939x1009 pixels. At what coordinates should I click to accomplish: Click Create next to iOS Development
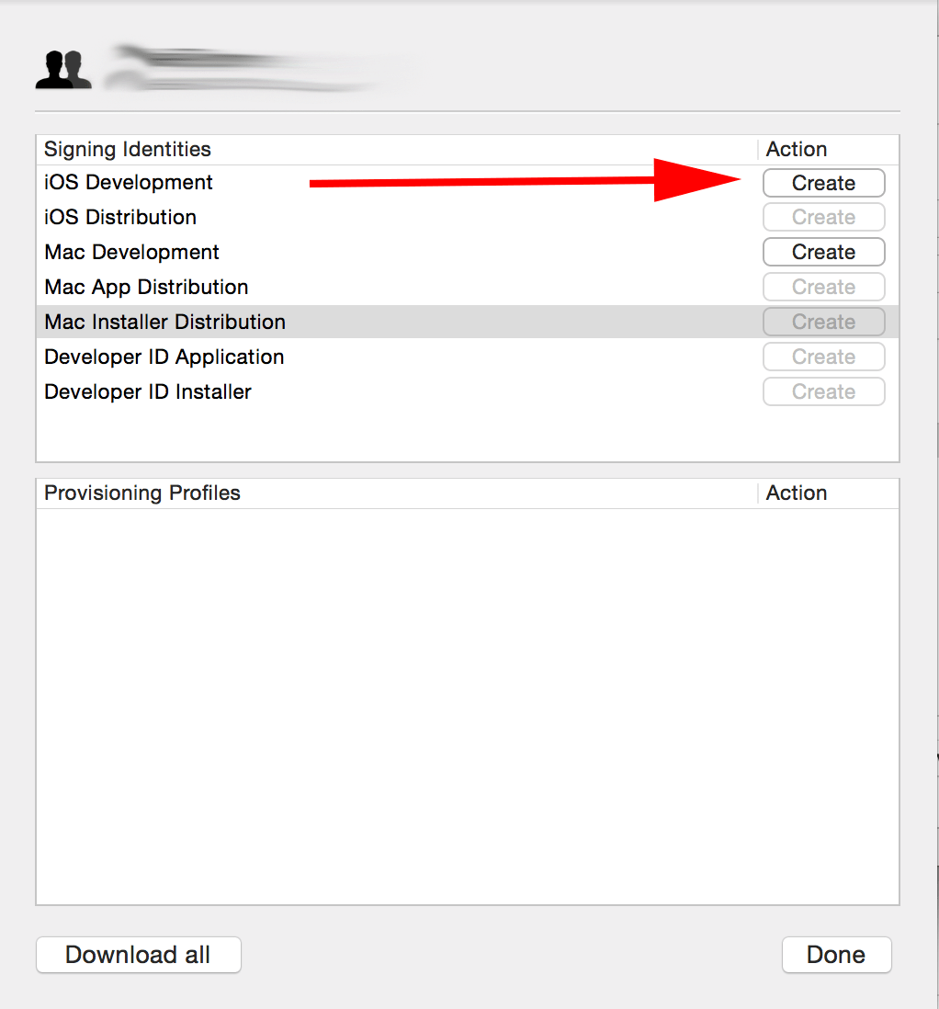click(823, 183)
